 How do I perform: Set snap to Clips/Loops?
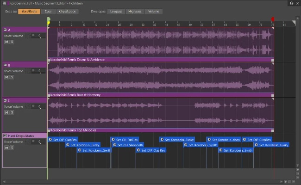click(x=69, y=11)
